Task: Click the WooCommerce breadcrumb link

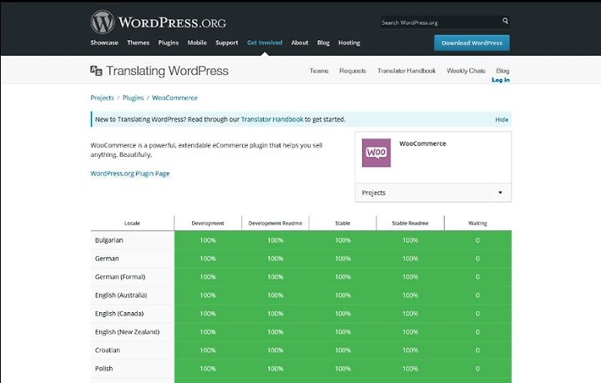Action: point(174,98)
